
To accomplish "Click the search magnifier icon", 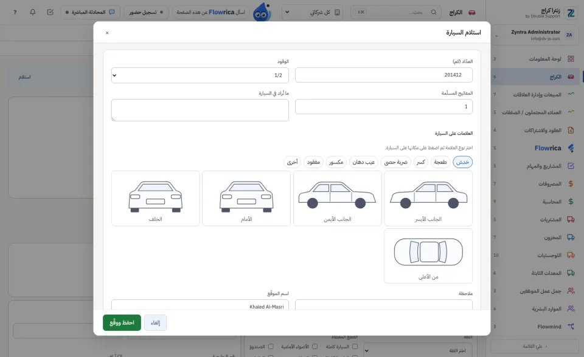I will pos(434,12).
